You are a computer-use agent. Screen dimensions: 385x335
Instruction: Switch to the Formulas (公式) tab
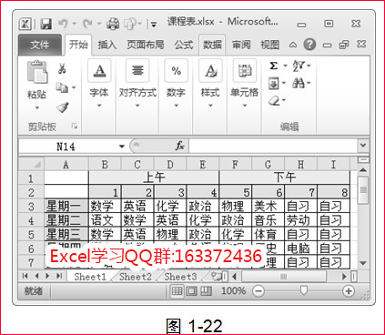tap(184, 45)
